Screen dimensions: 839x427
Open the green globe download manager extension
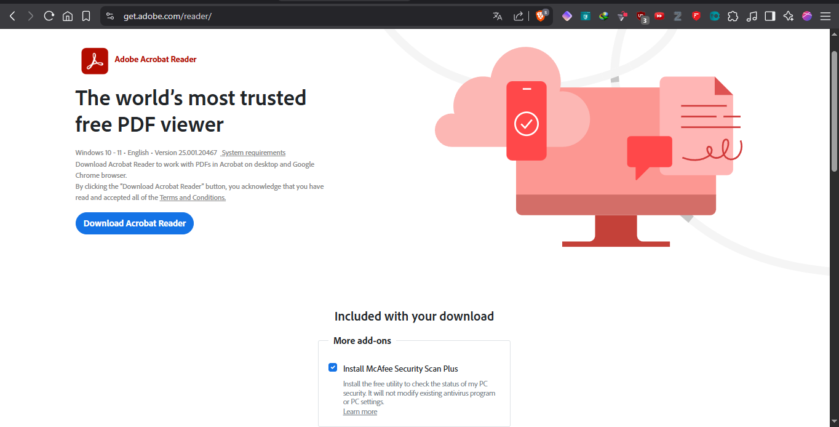click(x=604, y=16)
